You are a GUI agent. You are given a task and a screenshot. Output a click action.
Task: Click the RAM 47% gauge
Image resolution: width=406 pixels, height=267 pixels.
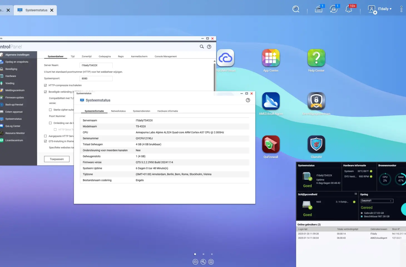[401, 179]
